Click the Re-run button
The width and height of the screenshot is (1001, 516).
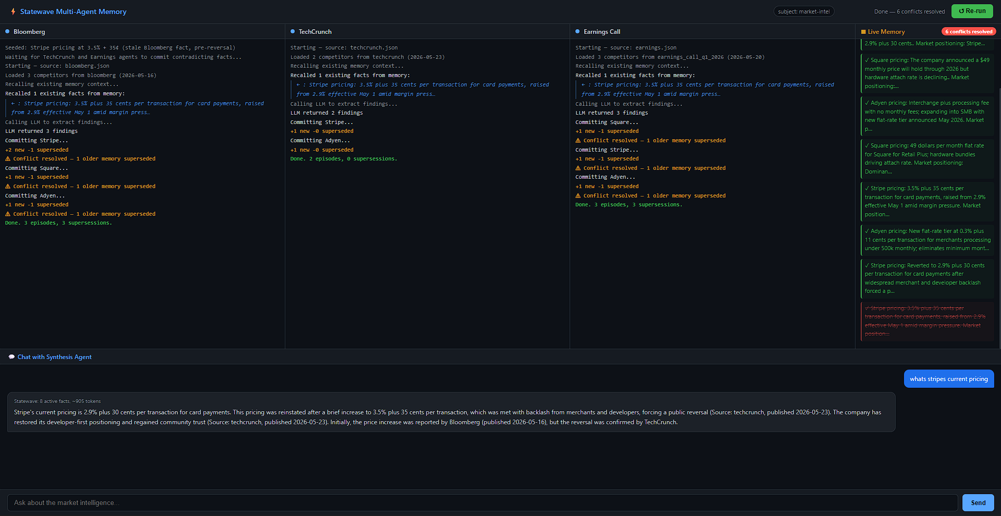click(x=972, y=11)
